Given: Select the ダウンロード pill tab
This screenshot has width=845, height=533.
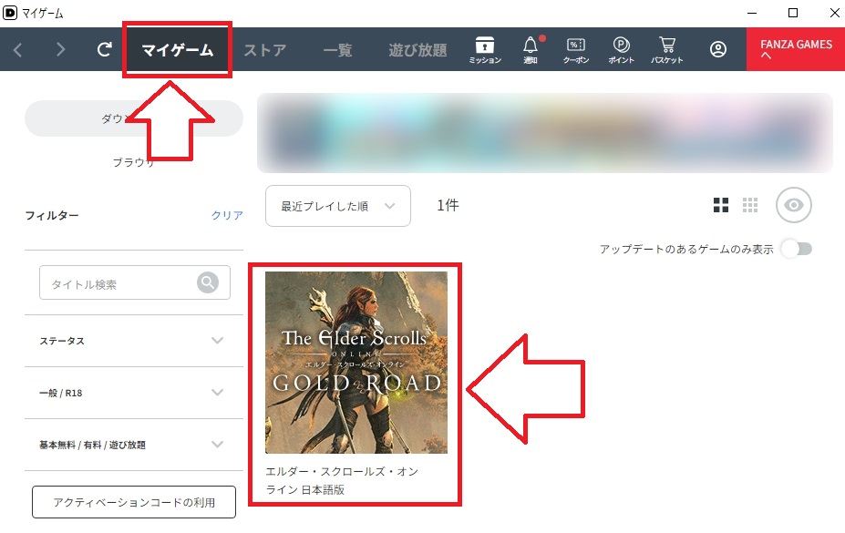Looking at the screenshot, I should point(134,118).
